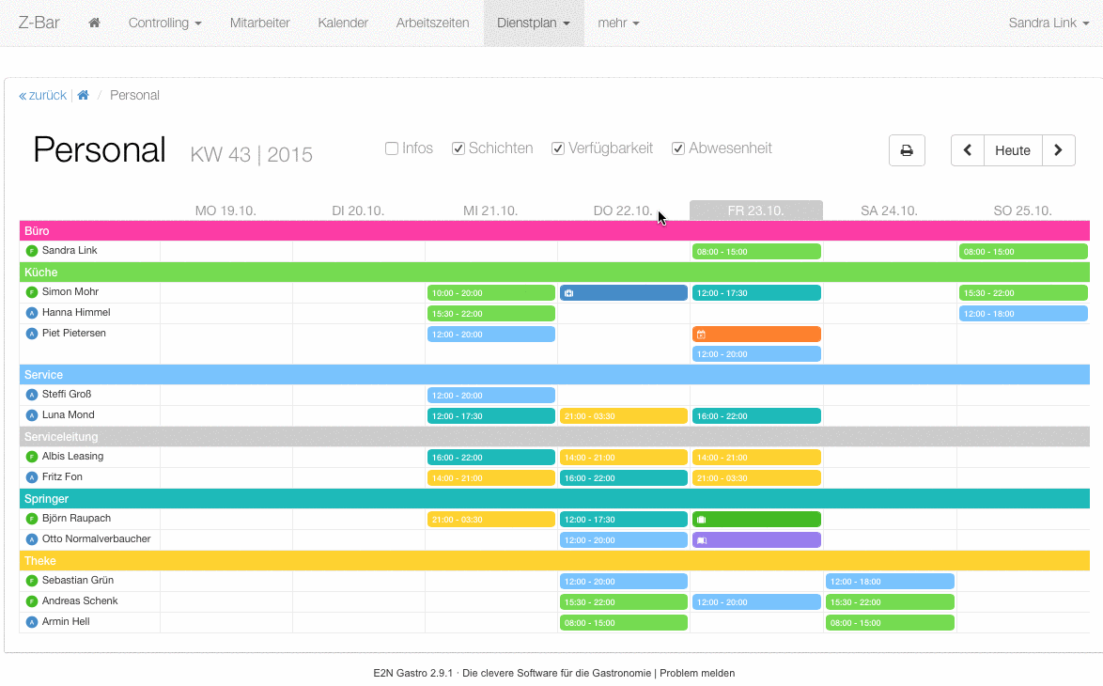
Task: Click the Problem melden link
Action: 697,673
